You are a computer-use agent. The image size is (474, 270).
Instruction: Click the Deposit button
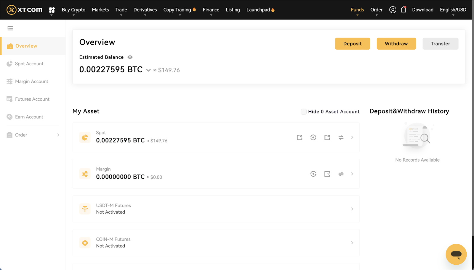point(352,44)
